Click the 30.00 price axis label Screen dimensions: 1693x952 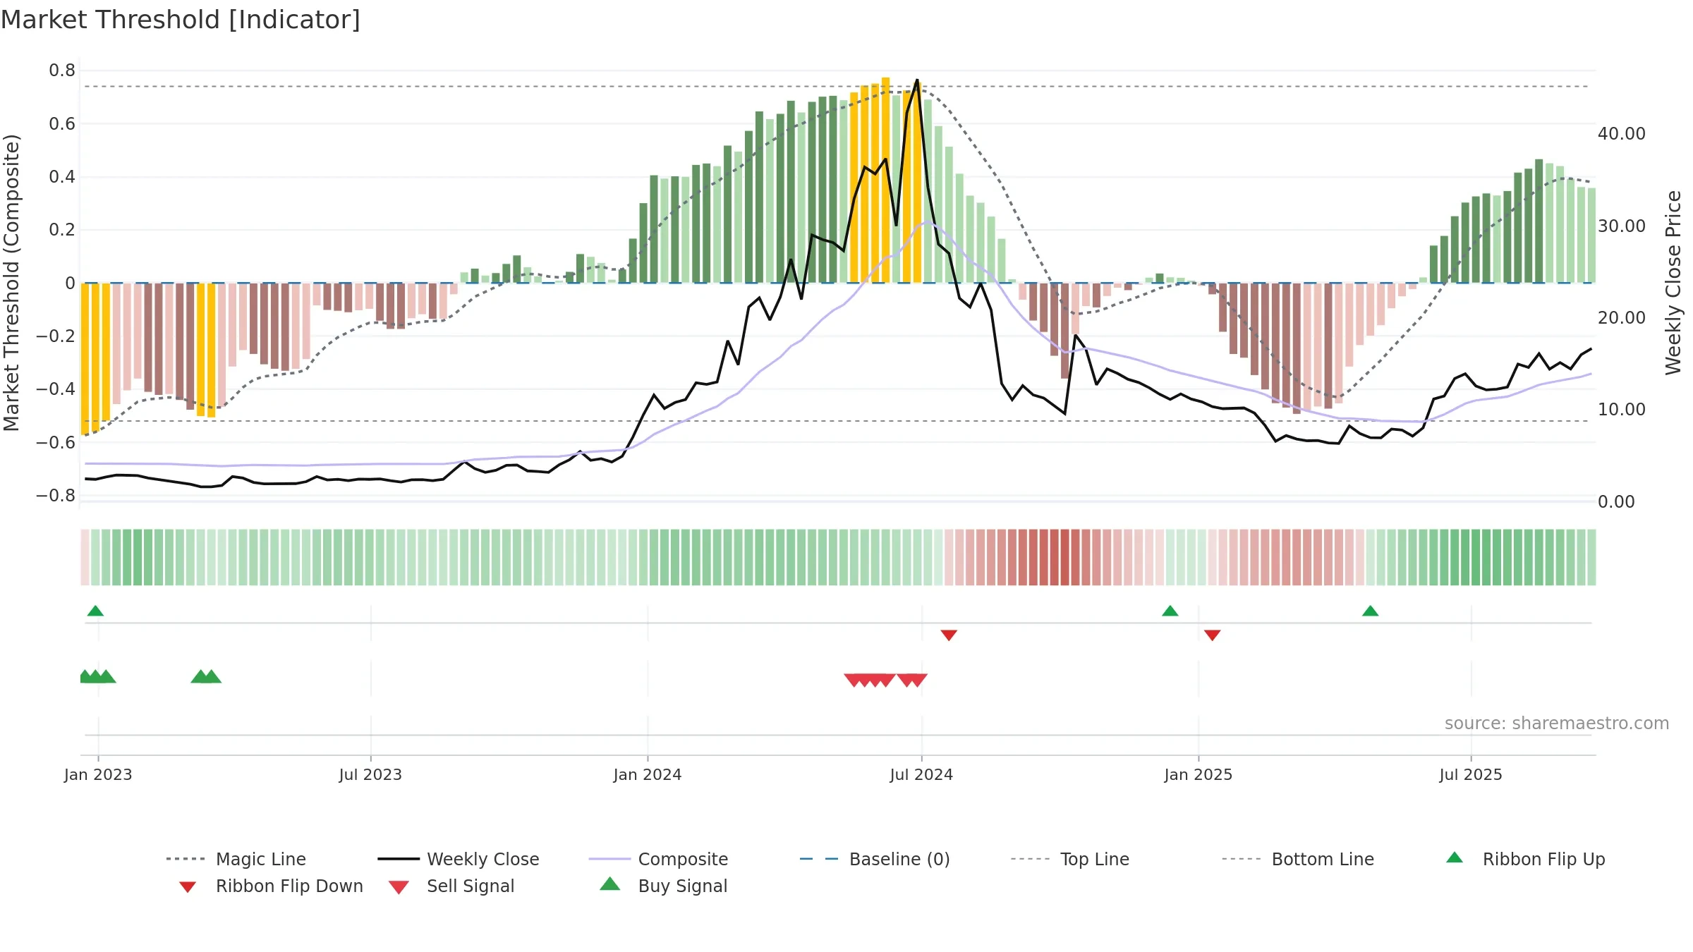(x=1622, y=226)
